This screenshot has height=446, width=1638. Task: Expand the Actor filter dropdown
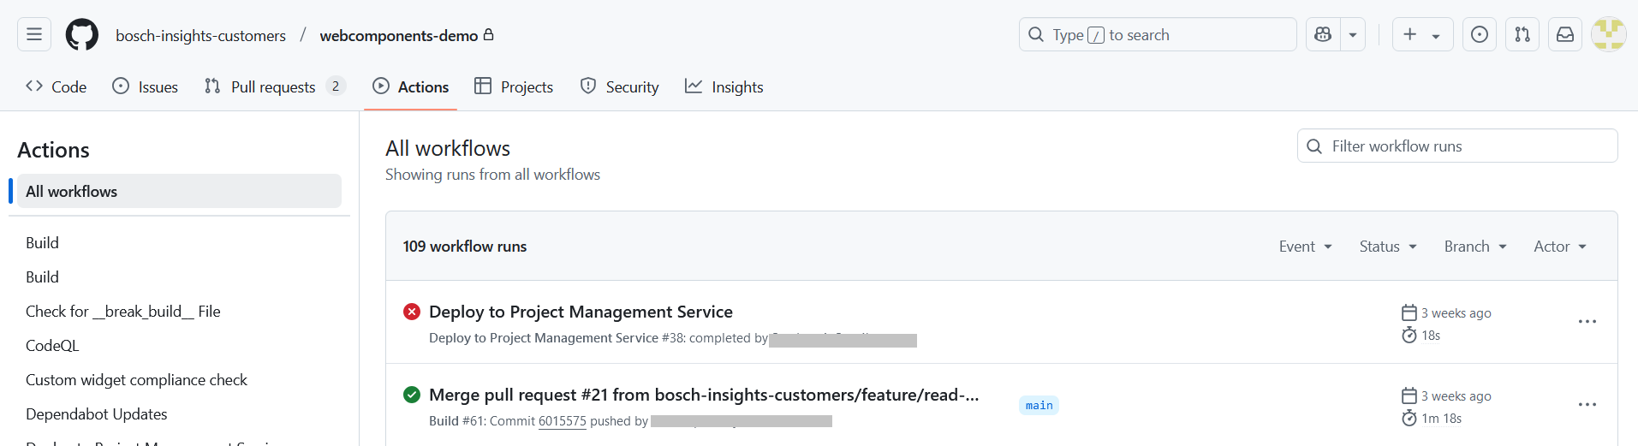[1559, 247]
